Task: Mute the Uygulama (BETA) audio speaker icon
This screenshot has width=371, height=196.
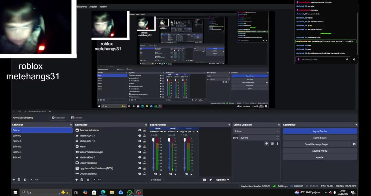Action: 187,174
